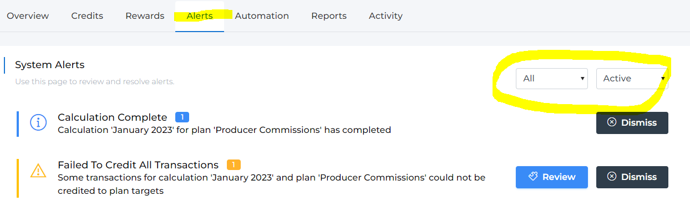The image size is (690, 211).
Task: Review the Failed To Credit alert
Action: (552, 177)
